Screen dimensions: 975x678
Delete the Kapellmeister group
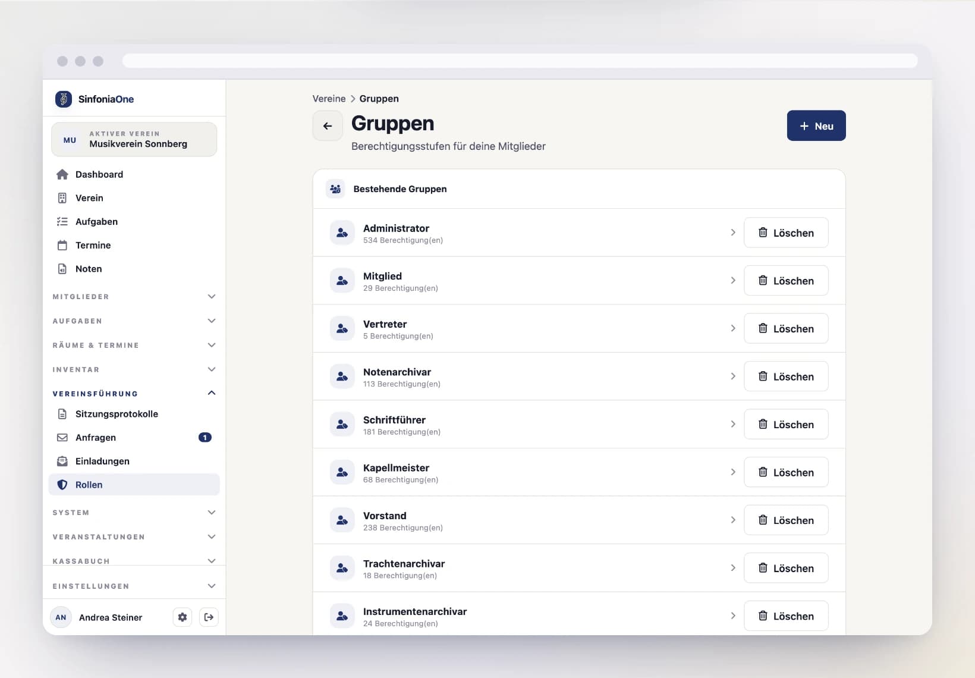tap(786, 472)
